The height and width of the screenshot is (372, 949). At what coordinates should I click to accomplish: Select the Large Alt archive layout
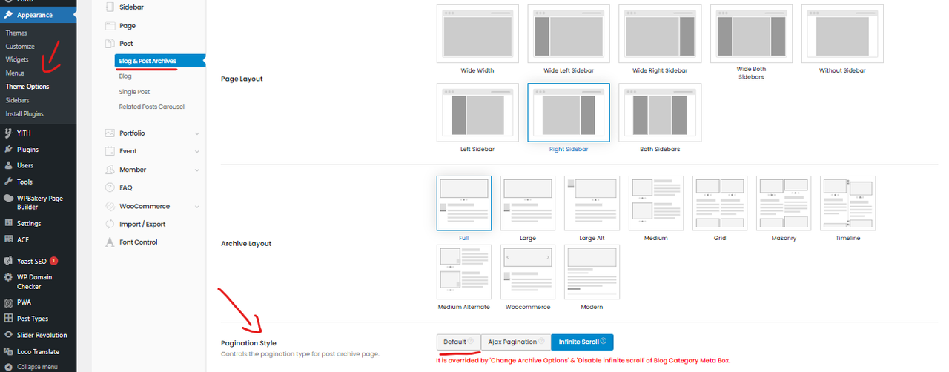(x=592, y=204)
